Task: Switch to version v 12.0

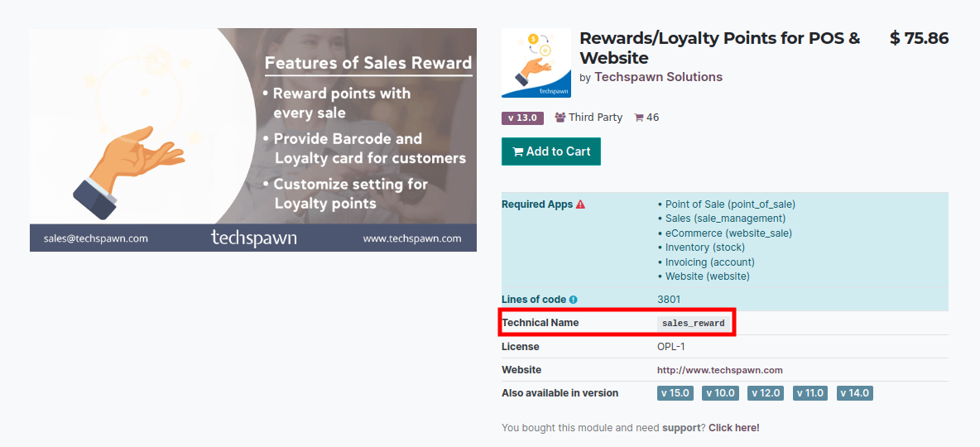Action: pos(765,393)
